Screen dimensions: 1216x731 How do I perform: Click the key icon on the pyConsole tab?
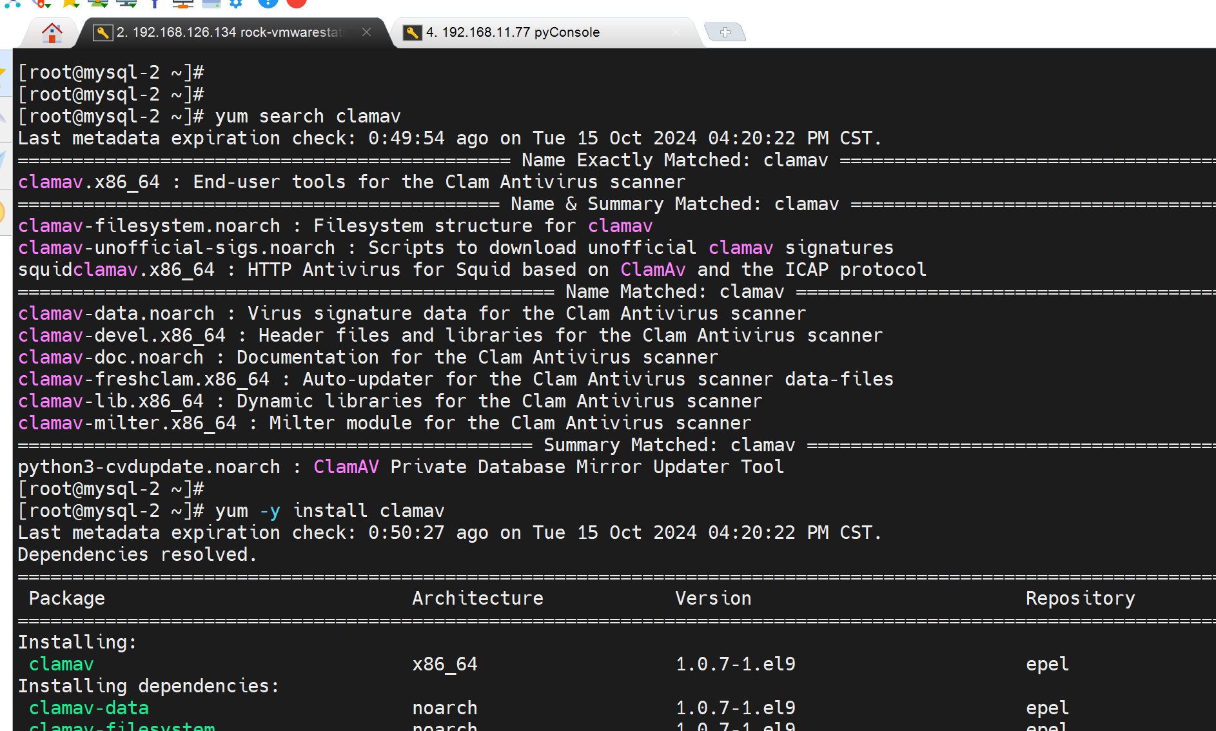413,32
